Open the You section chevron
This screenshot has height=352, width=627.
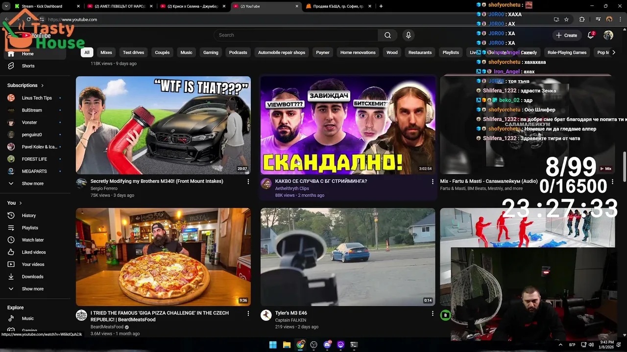point(20,203)
